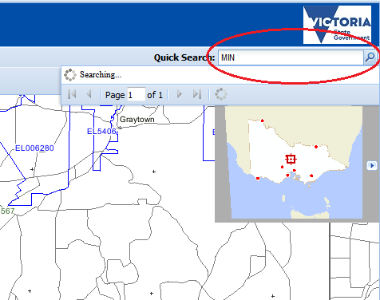
Task: Click the Quick Search magnifier icon
Action: click(370, 57)
